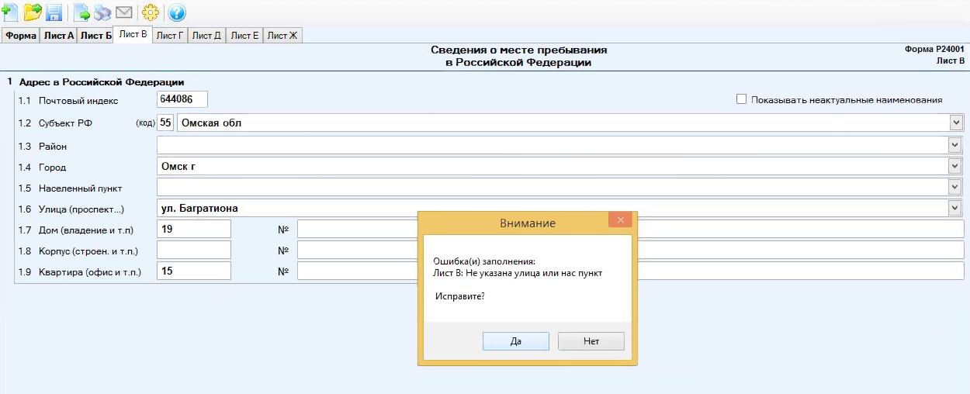
Task: Open settings with the gear icon
Action: click(x=151, y=12)
